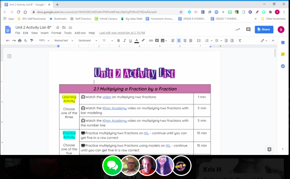
Task: Increase indent of paragraph
Action: [232, 41]
